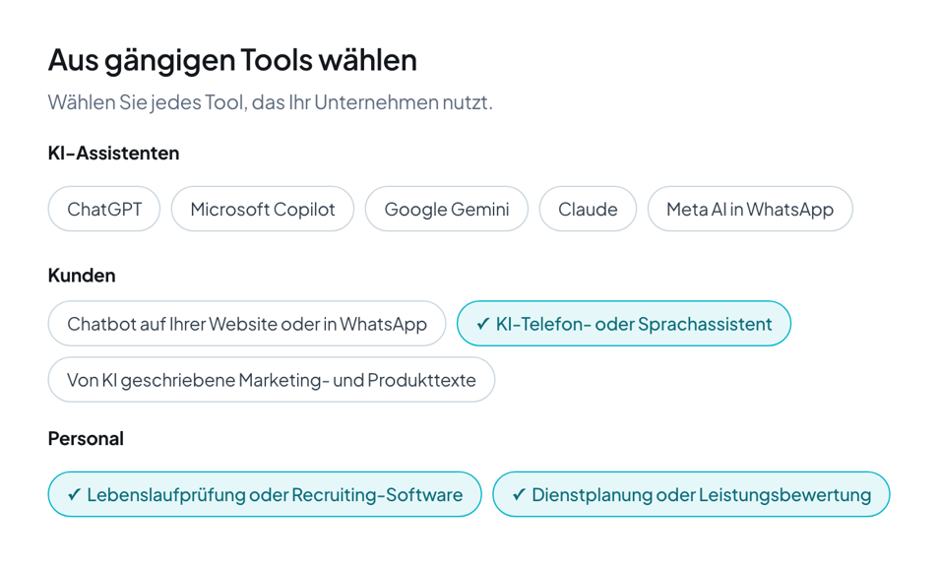Click the Personal section label
The width and height of the screenshot is (938, 565).
coord(86,439)
